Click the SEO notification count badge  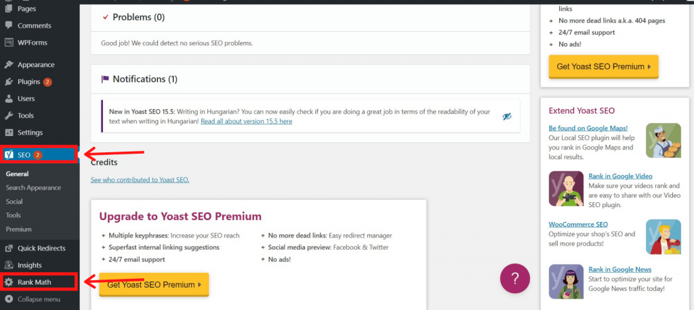38,155
